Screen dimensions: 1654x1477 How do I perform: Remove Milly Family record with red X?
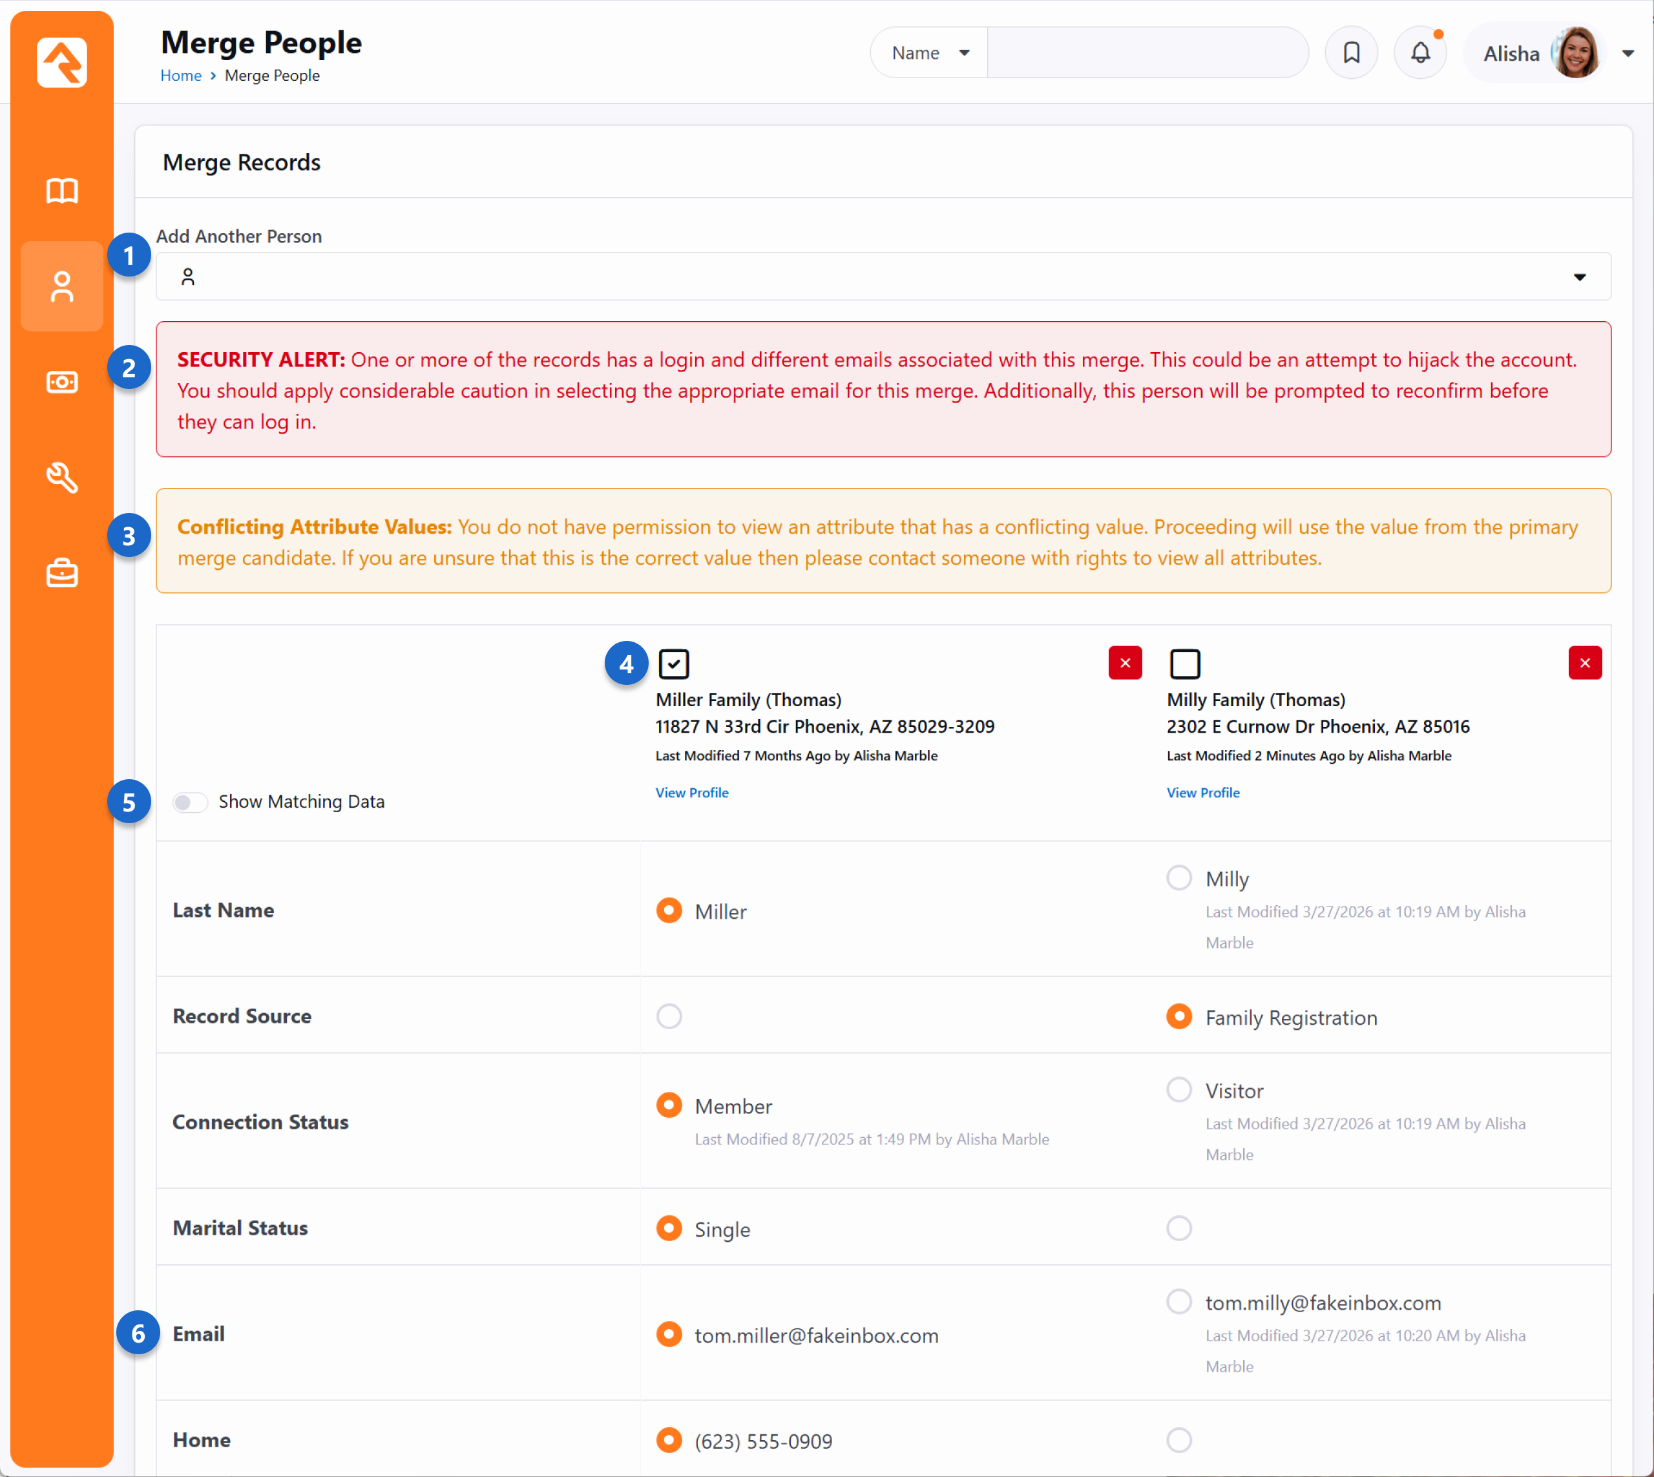click(x=1584, y=662)
